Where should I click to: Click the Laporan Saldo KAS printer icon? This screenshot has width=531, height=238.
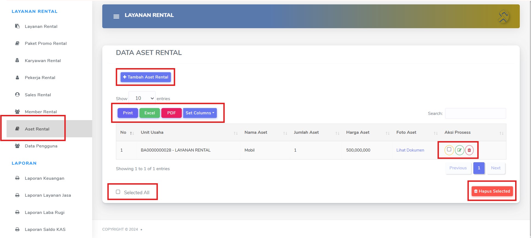point(17,229)
